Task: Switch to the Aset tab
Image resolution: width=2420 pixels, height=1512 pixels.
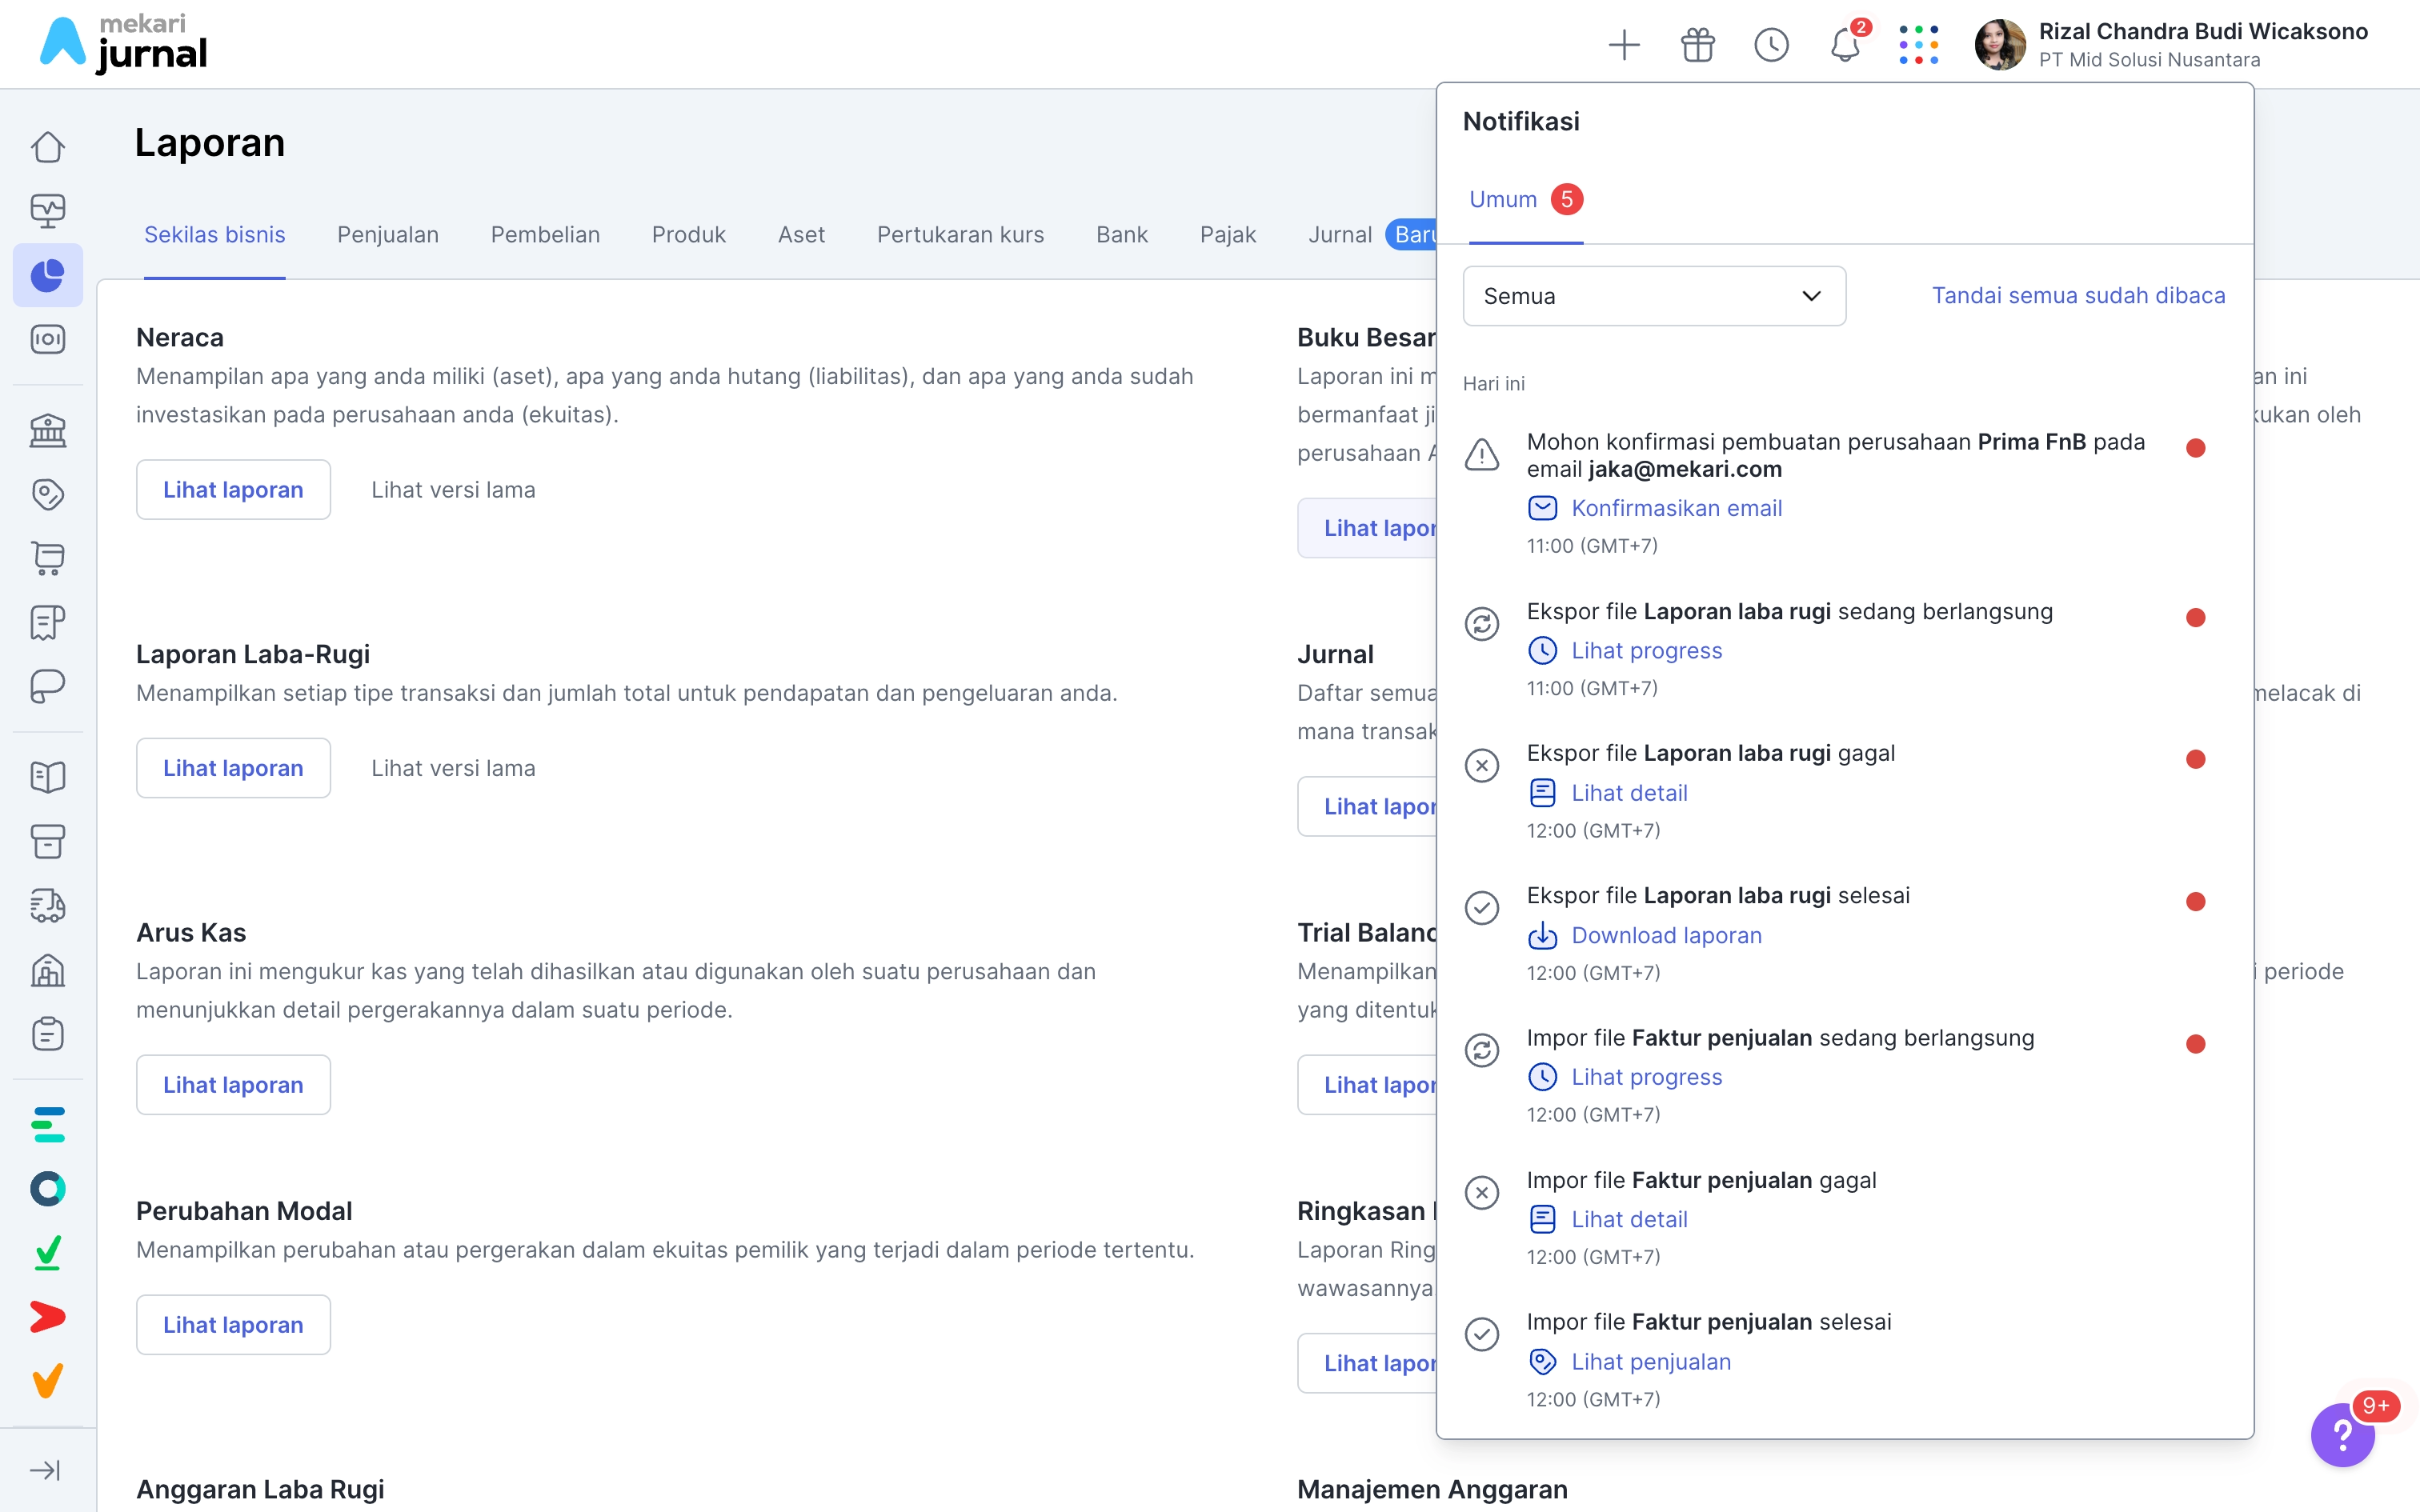Action: coord(801,234)
